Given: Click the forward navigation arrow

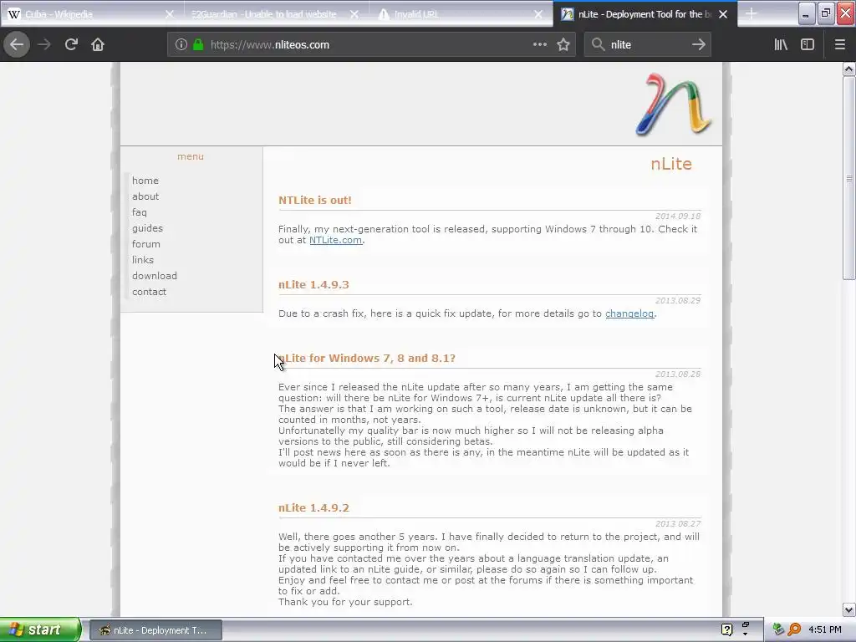Looking at the screenshot, I should [44, 45].
